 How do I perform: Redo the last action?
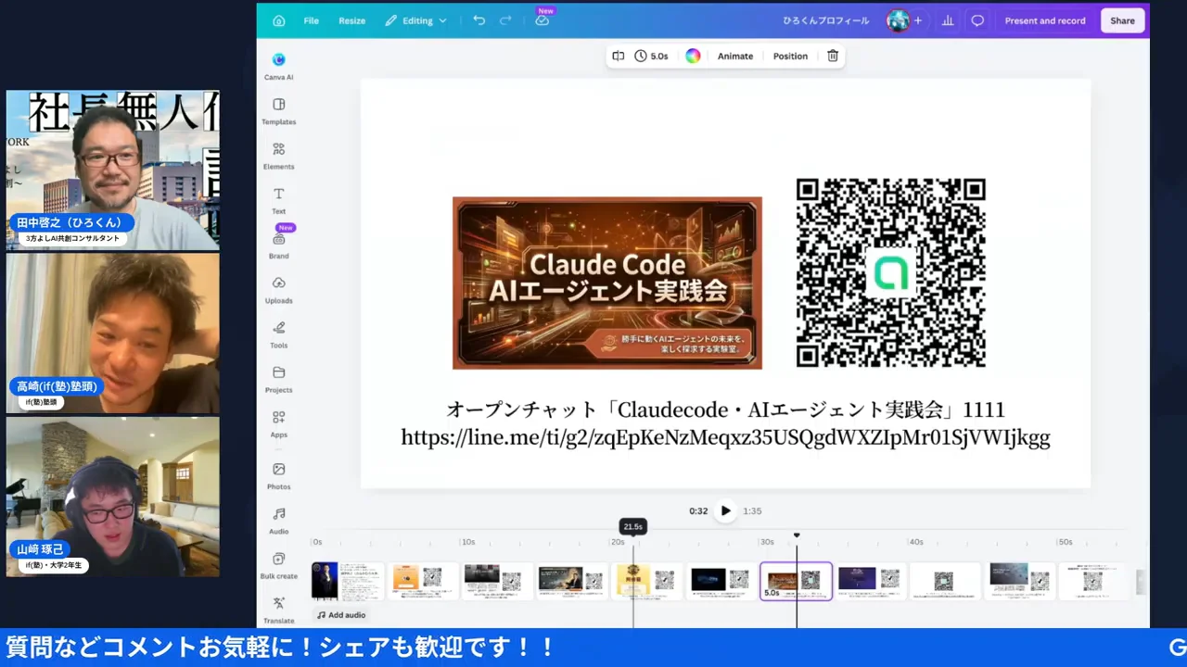[505, 20]
